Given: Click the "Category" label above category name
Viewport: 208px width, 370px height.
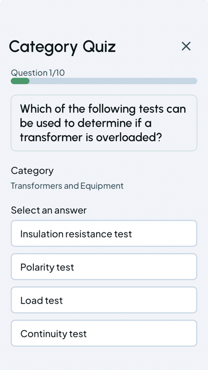Looking at the screenshot, I should [x=32, y=171].
